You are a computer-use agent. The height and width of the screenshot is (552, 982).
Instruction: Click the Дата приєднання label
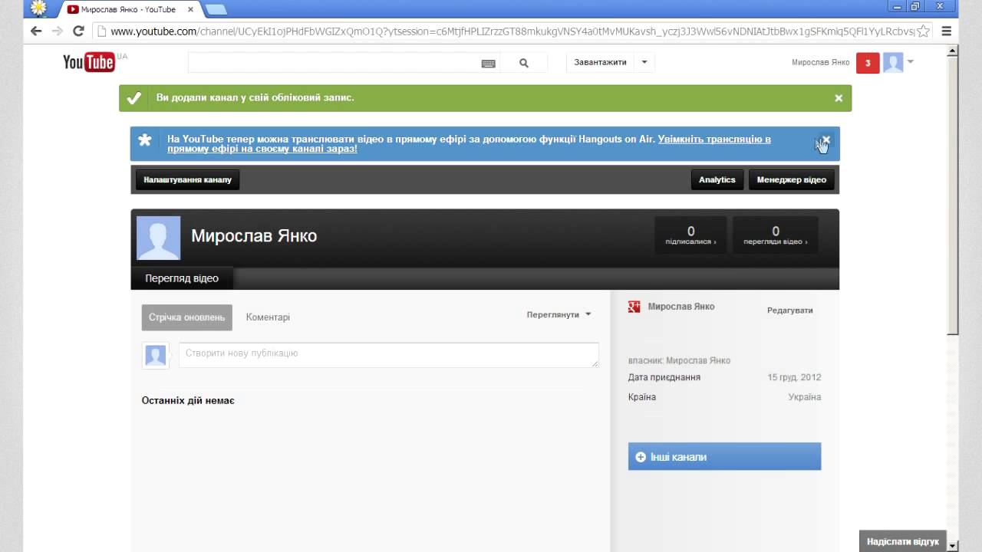pos(664,377)
